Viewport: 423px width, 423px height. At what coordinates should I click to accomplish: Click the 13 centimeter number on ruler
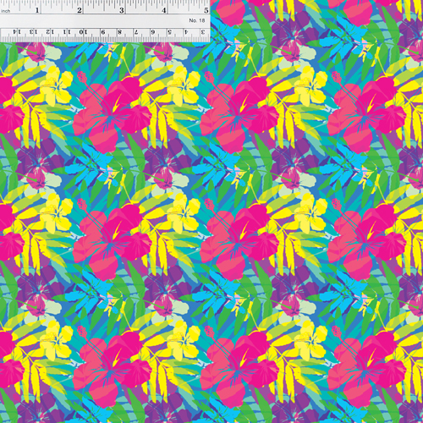pos(34,32)
